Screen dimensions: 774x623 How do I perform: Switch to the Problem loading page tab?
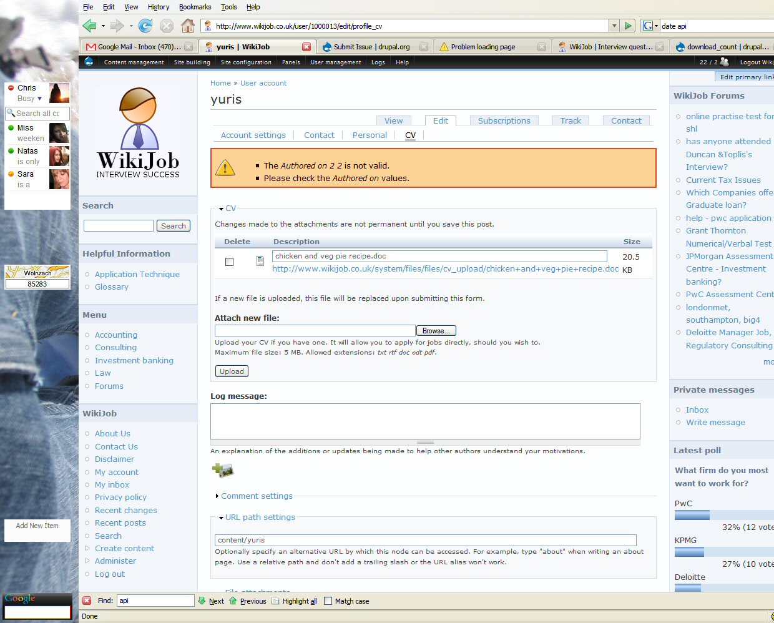[492, 47]
